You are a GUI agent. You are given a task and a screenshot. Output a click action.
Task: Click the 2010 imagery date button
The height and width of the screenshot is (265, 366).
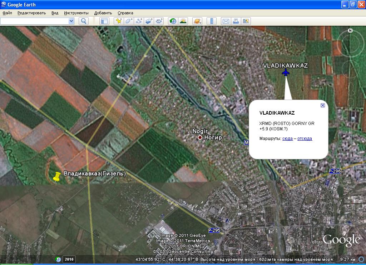click(69, 259)
